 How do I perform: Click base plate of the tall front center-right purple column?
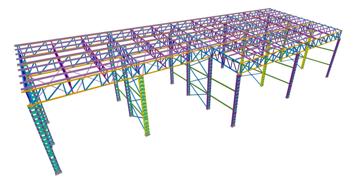coord(233,126)
